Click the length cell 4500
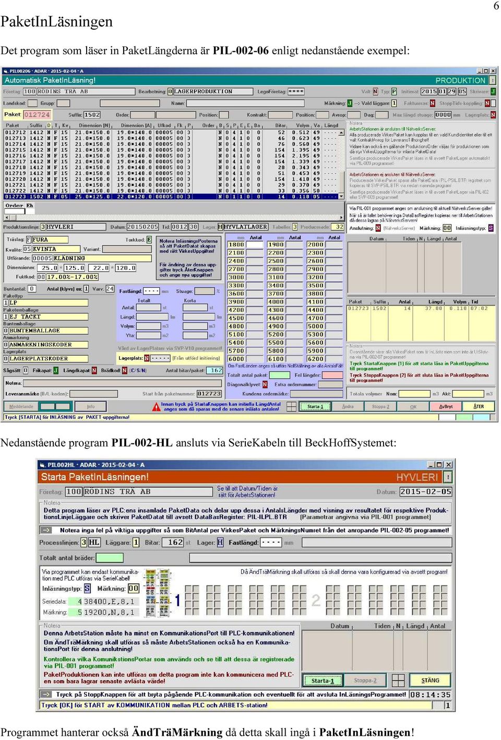 click(236, 318)
